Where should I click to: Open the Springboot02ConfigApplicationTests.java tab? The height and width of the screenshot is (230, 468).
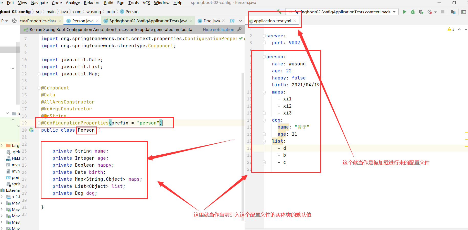point(148,21)
